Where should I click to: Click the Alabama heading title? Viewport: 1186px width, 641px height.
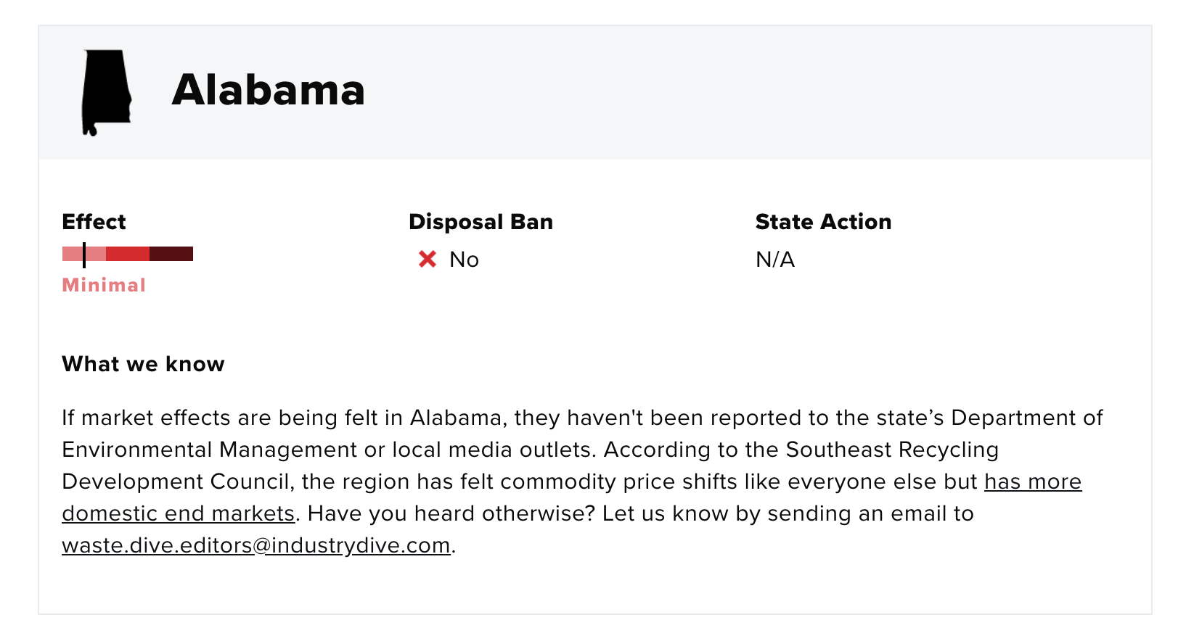[269, 90]
